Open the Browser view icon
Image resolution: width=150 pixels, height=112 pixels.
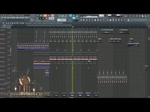[92, 20]
